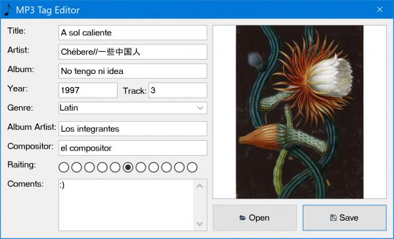Select the tenth rating radio button
The image size is (394, 239).
point(179,168)
